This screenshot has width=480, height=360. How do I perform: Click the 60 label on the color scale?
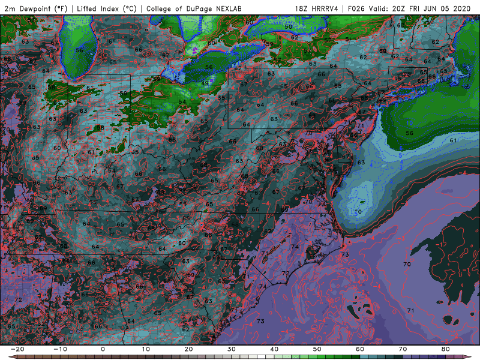[x=360, y=349]
